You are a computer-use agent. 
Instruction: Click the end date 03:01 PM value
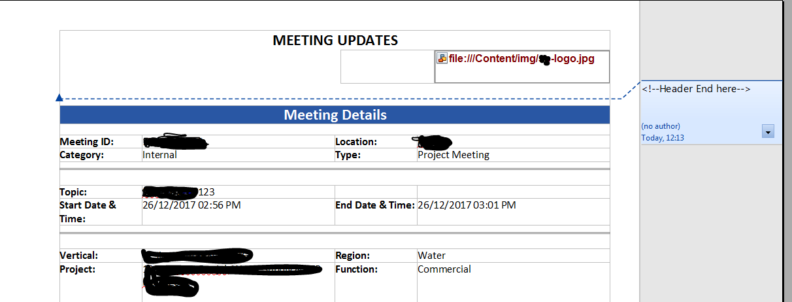click(467, 205)
